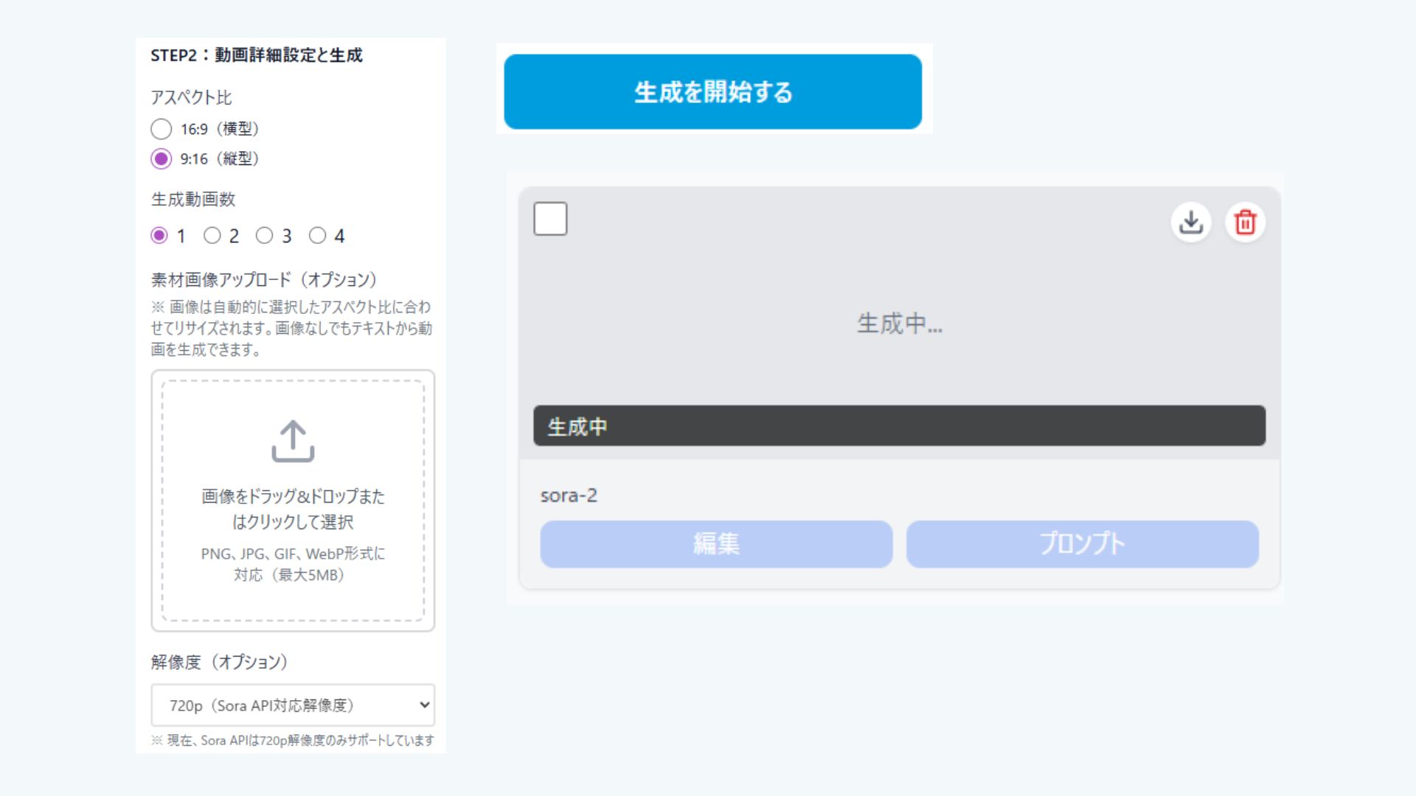Click the 生成中 progress status bar

pyautogui.click(x=899, y=425)
